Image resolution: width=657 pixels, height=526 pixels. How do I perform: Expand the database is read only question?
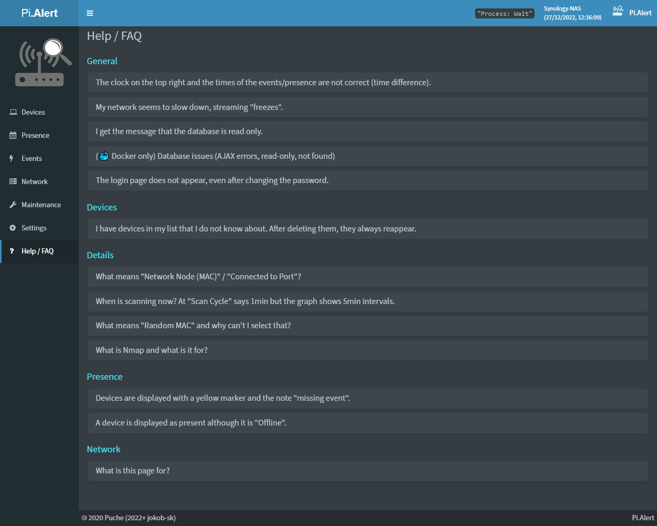179,131
